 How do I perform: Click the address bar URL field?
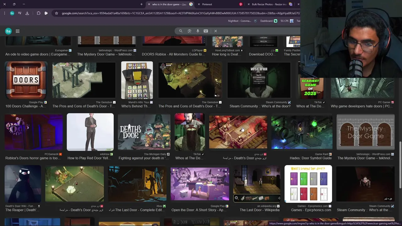coord(181,13)
